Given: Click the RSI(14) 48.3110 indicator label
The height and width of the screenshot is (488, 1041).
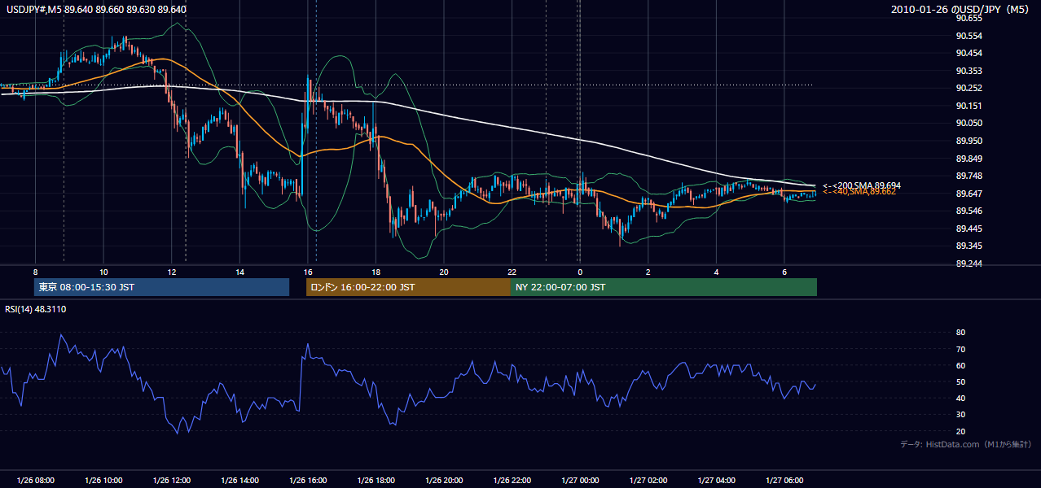Looking at the screenshot, I should pyautogui.click(x=36, y=309).
